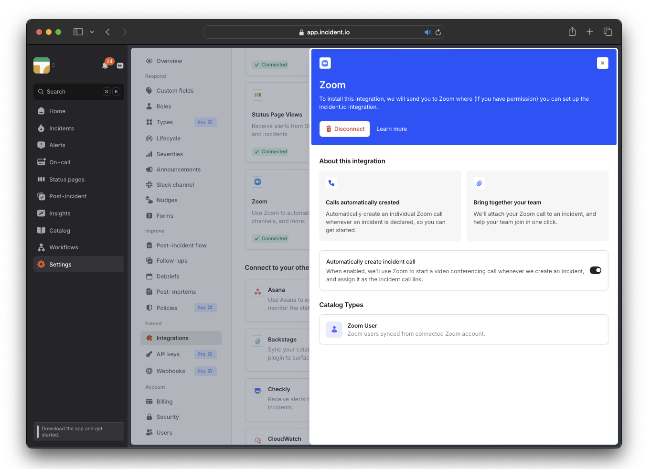This screenshot has height=469, width=651.
Task: Click Download the app banner
Action: [x=79, y=432]
